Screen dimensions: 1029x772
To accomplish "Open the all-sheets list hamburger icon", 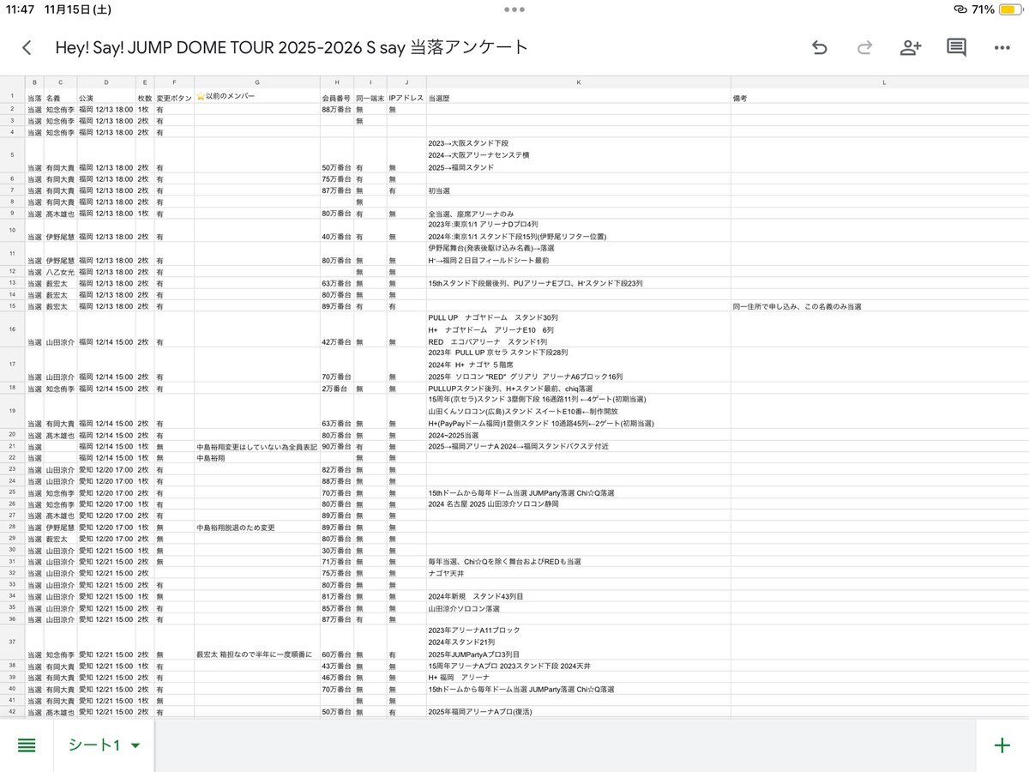I will coord(27,745).
